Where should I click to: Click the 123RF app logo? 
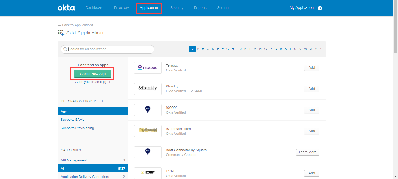(148, 173)
